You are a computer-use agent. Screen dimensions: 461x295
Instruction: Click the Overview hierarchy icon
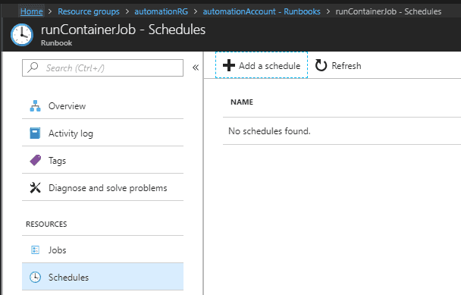click(36, 106)
